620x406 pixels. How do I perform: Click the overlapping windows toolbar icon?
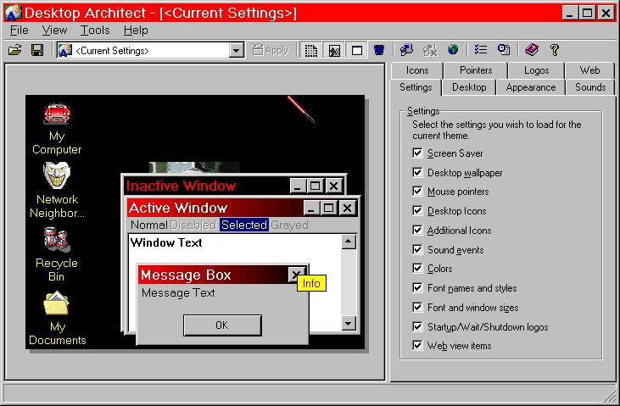pyautogui.click(x=503, y=50)
